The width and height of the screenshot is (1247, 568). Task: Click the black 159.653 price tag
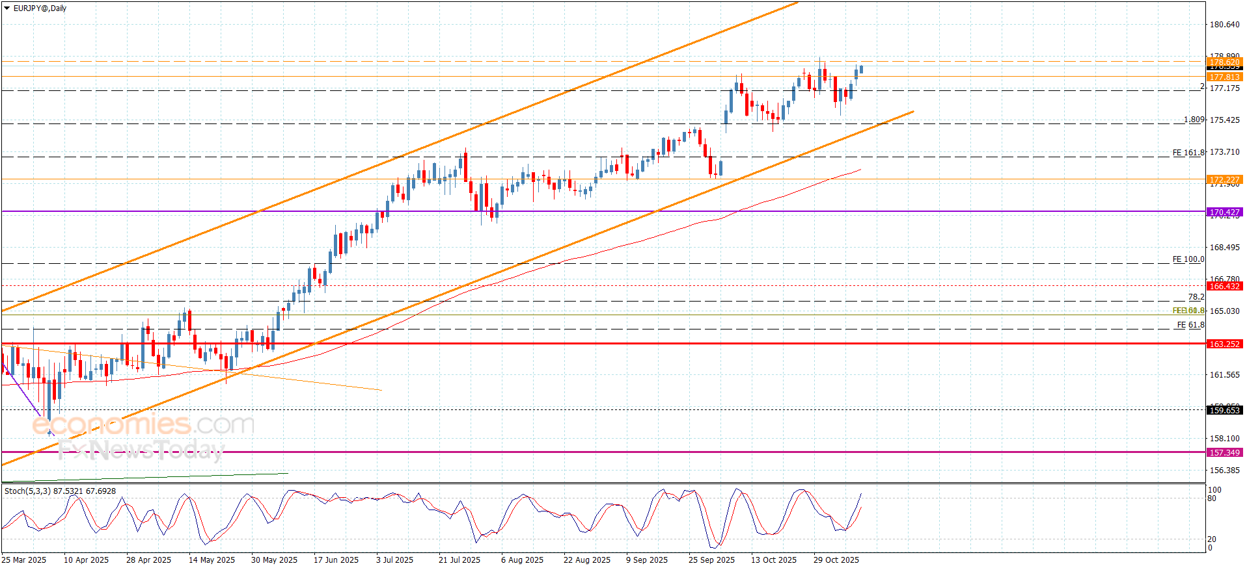(x=1224, y=411)
